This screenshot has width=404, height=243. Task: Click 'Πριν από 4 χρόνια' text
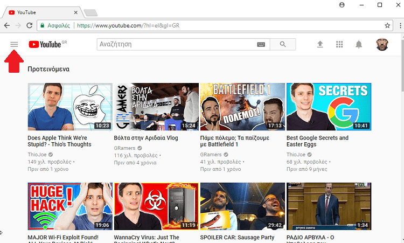pyautogui.click(x=135, y=163)
